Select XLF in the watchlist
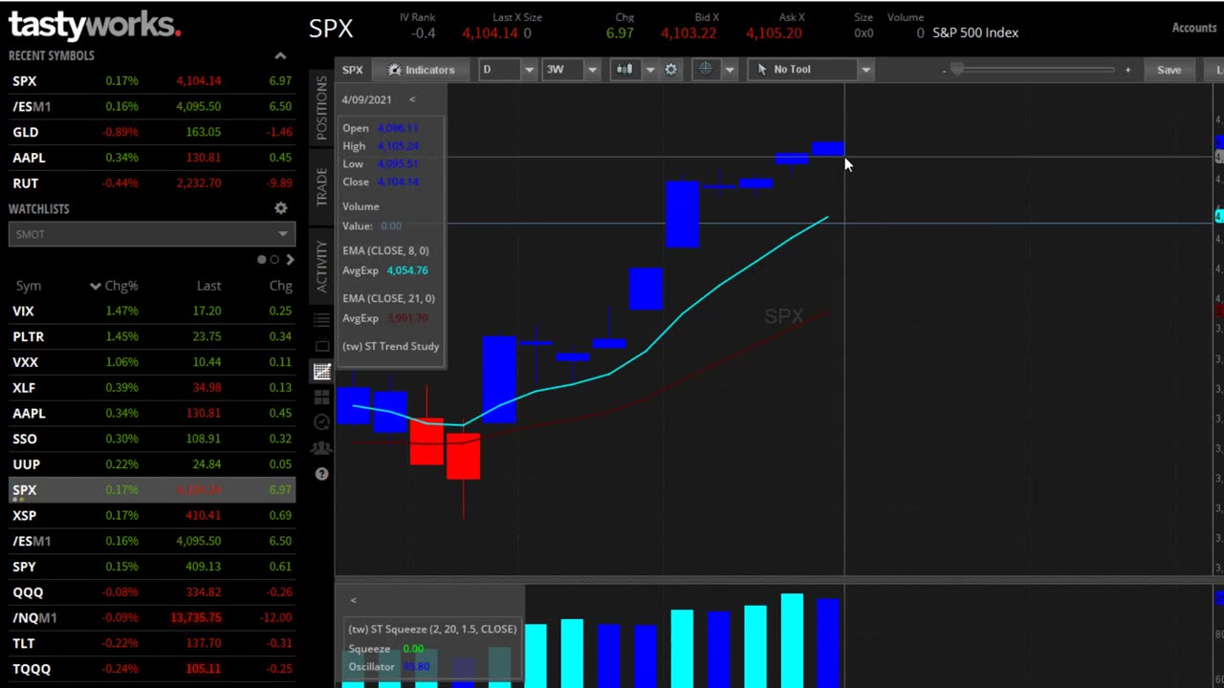Screen dimensions: 1224x688 (152, 387)
